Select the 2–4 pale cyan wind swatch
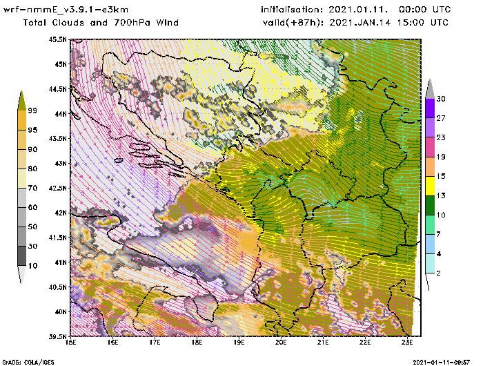This screenshot has height=366, width=483. (430, 264)
